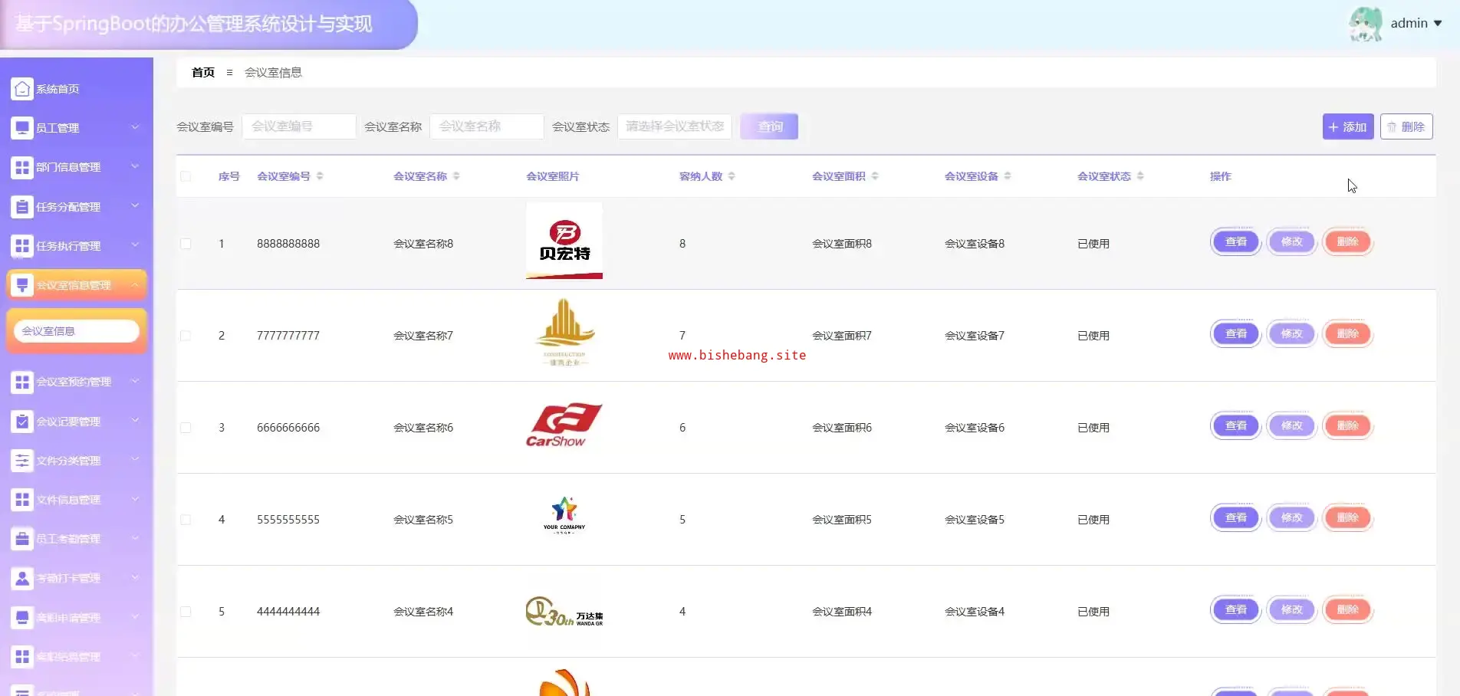This screenshot has width=1460, height=696.
Task: Click the 文件分类管理 sliders icon
Action: click(x=22, y=461)
